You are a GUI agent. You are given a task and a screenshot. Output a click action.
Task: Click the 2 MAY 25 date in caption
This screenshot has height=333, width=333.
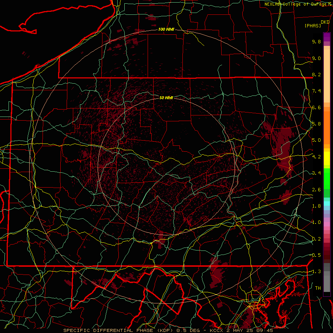240,330
